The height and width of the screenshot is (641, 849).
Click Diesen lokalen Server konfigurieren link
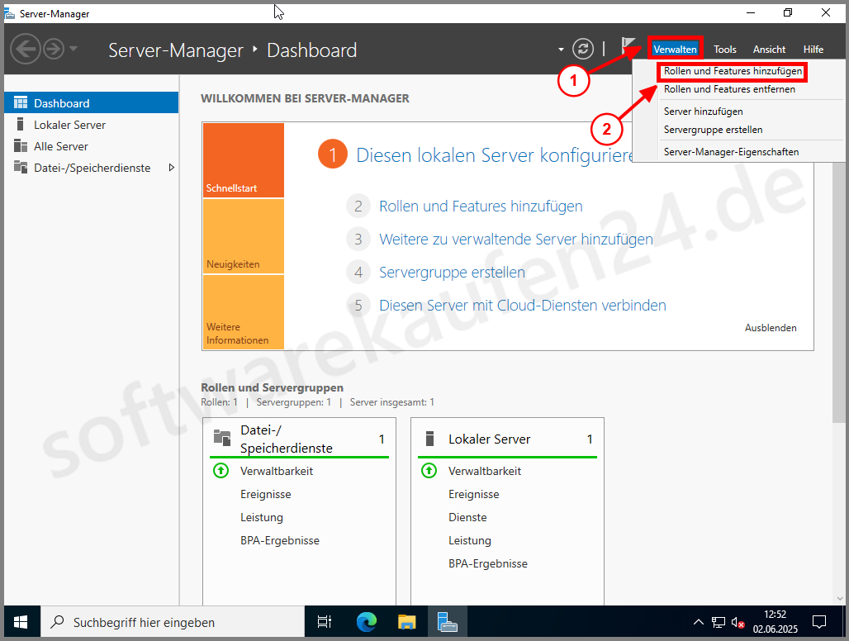tap(495, 154)
